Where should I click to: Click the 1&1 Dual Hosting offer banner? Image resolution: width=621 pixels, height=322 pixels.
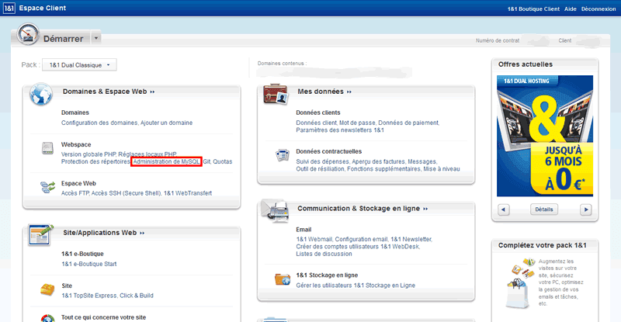[x=545, y=136]
